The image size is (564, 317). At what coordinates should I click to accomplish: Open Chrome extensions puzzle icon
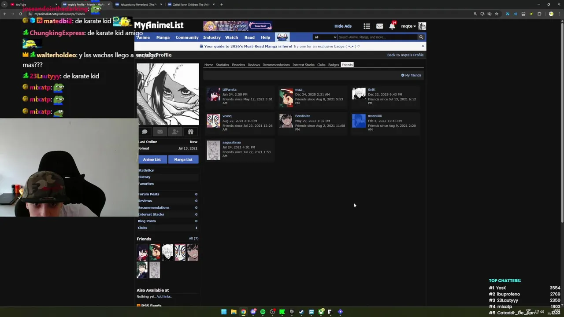point(539,14)
